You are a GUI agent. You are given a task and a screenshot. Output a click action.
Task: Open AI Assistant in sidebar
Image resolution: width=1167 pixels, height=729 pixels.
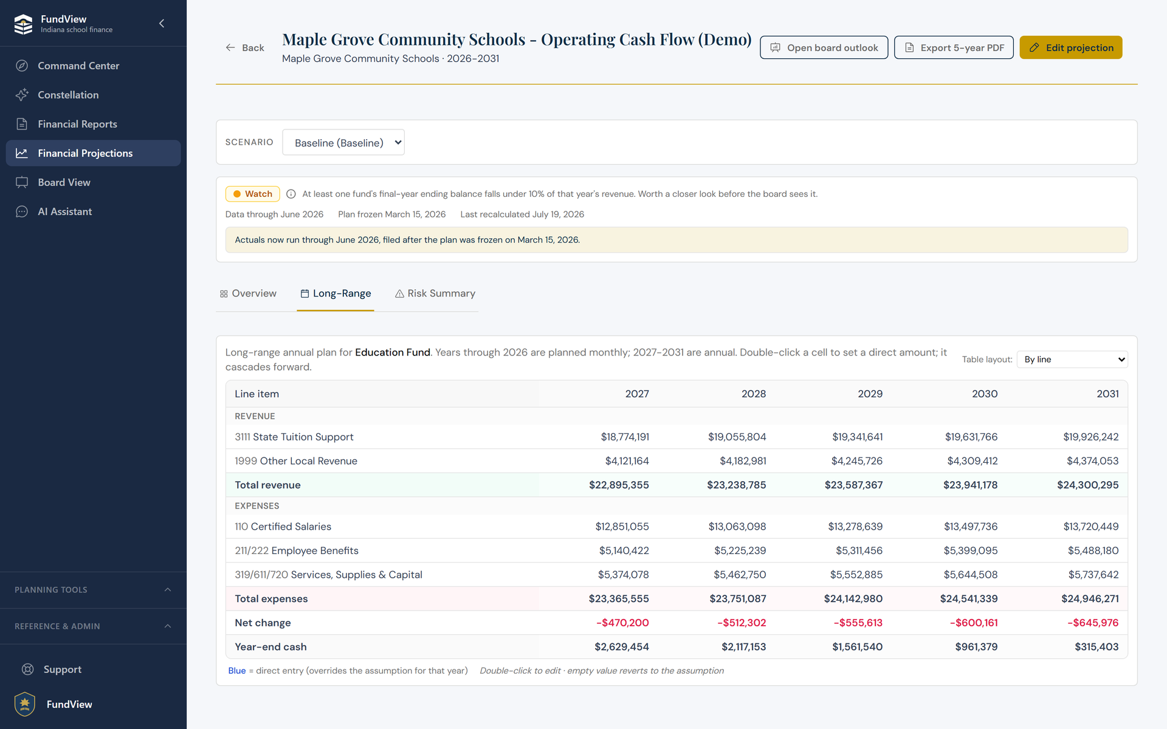point(94,211)
